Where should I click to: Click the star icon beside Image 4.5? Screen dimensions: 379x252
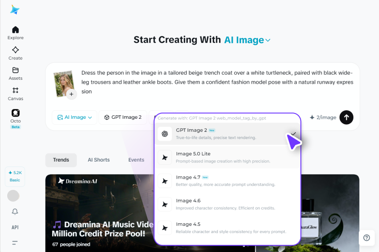tap(165, 228)
